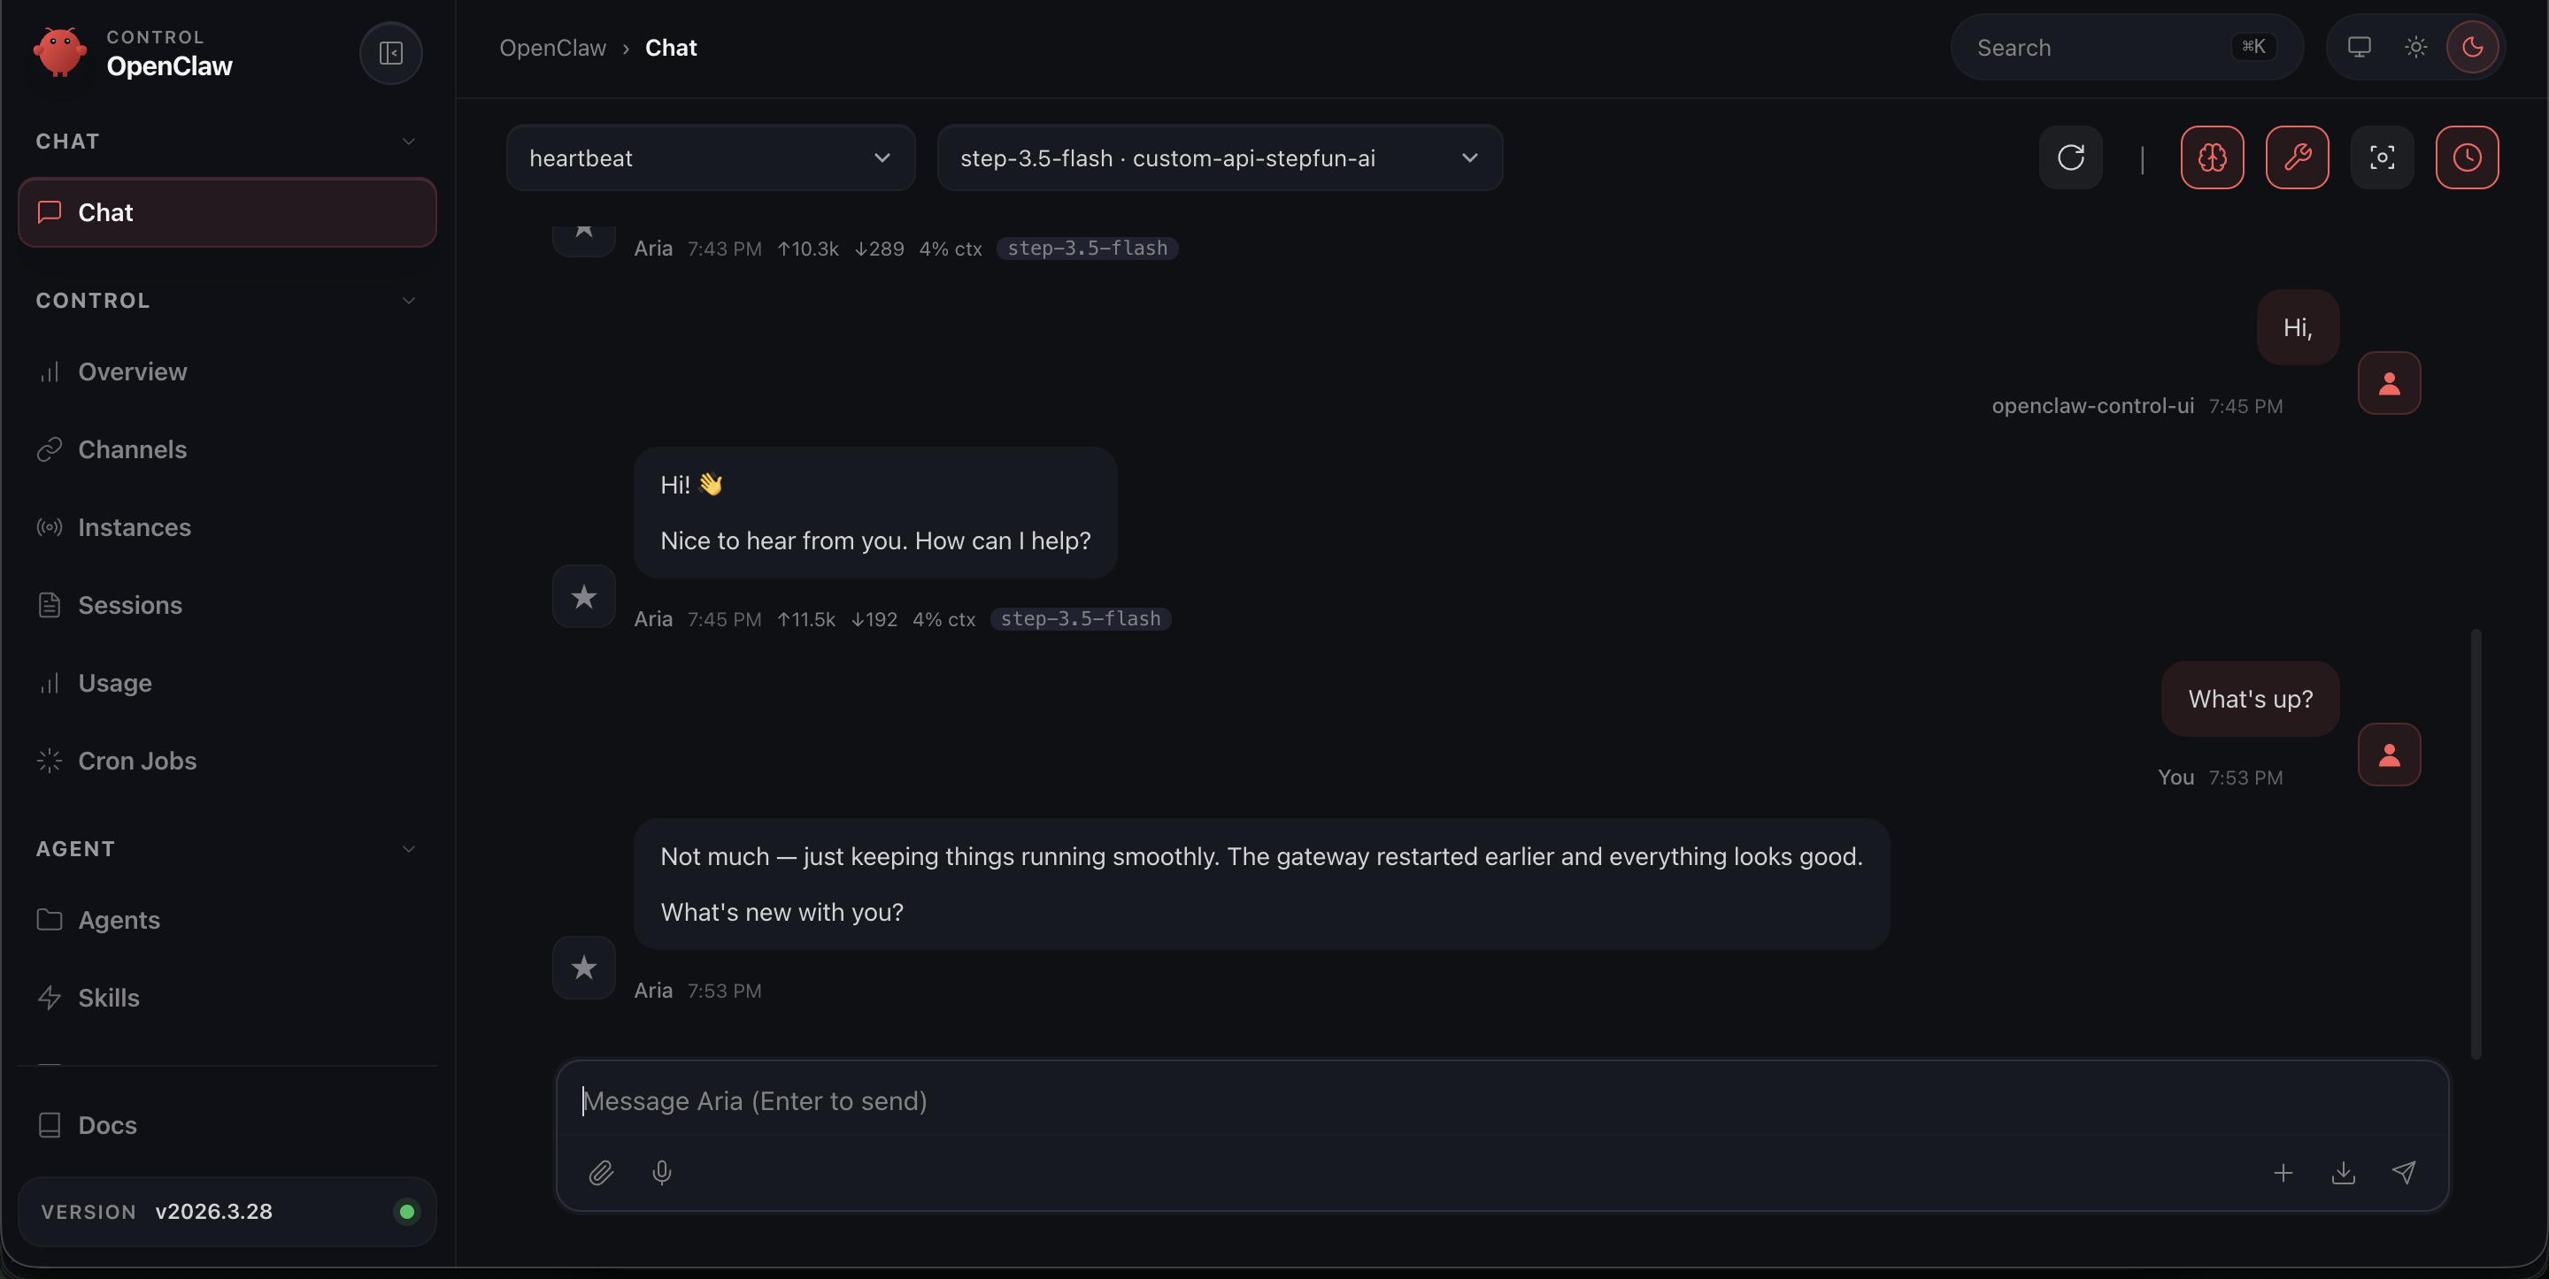Toggle the wrench tool-calls button
2549x1279 pixels.
tap(2297, 157)
